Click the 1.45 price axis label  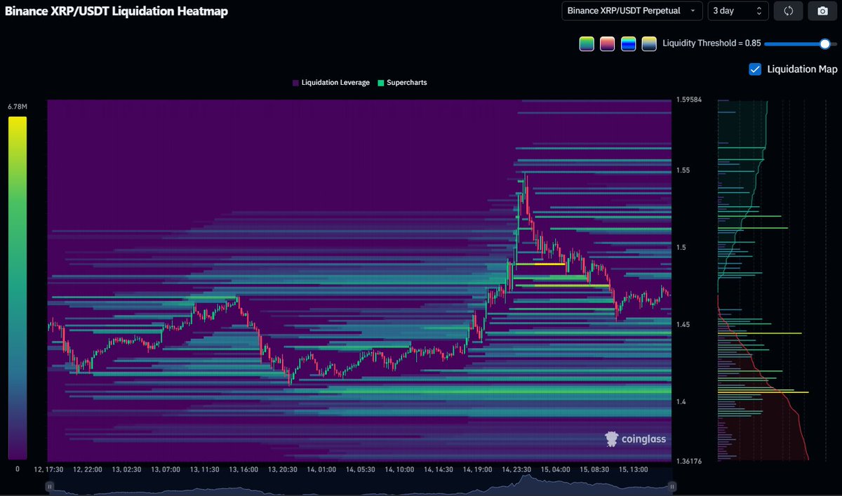[x=683, y=325]
